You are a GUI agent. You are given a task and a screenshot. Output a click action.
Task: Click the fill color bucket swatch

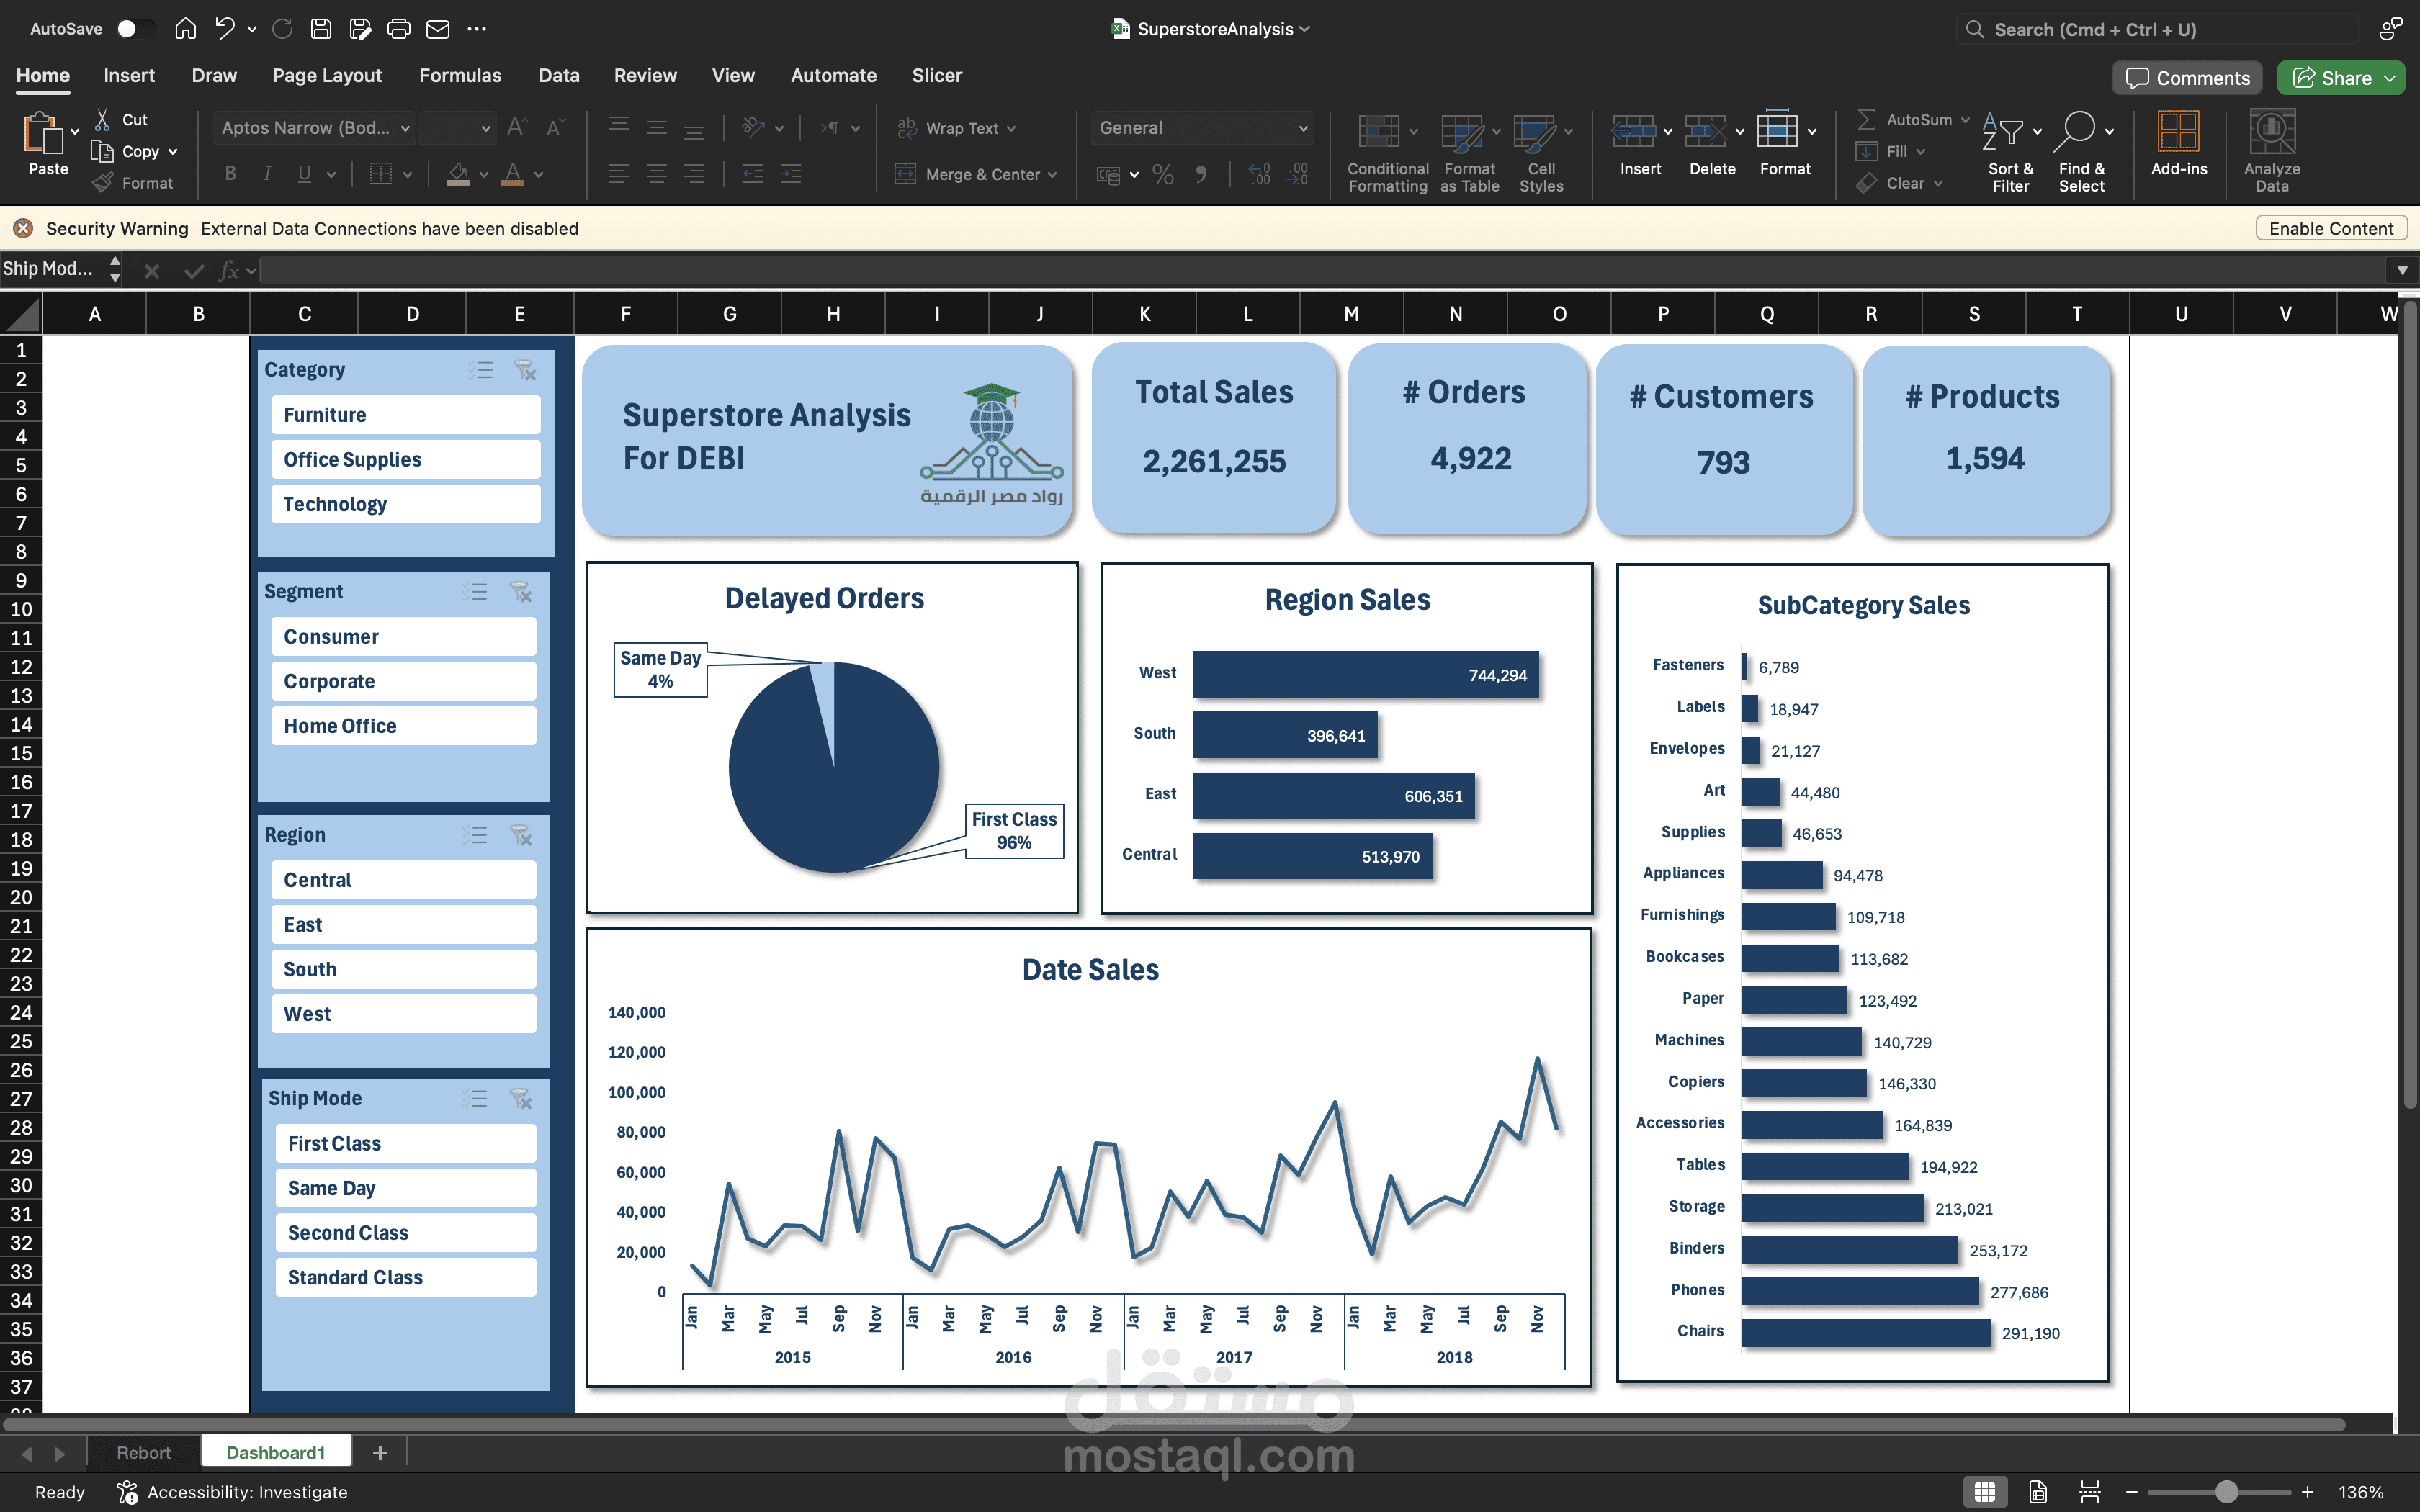click(458, 174)
